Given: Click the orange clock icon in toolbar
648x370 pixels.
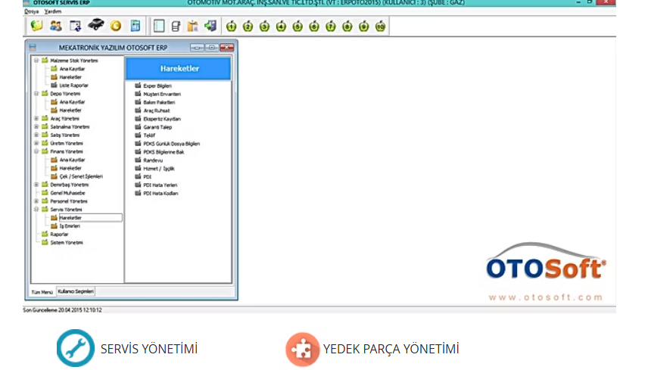Looking at the screenshot, I should point(115,26).
